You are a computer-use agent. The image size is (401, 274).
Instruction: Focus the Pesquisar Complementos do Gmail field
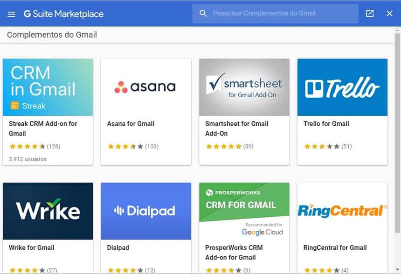pyautogui.click(x=275, y=13)
